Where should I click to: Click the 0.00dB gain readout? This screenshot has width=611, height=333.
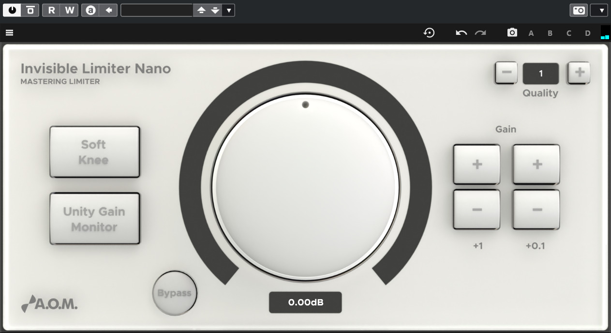point(305,303)
